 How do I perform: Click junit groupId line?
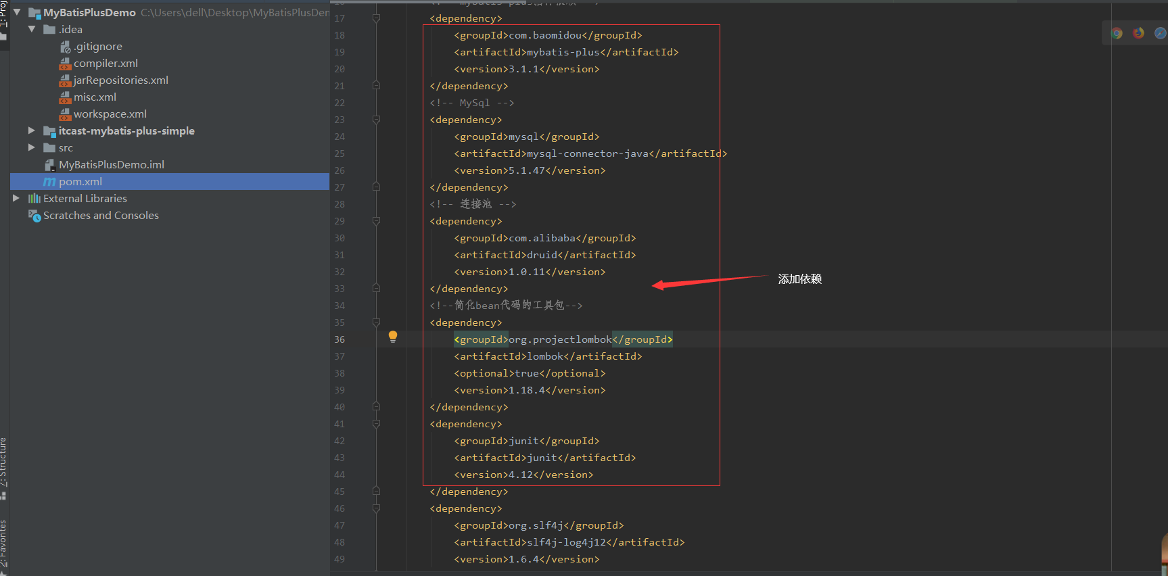[x=527, y=441]
